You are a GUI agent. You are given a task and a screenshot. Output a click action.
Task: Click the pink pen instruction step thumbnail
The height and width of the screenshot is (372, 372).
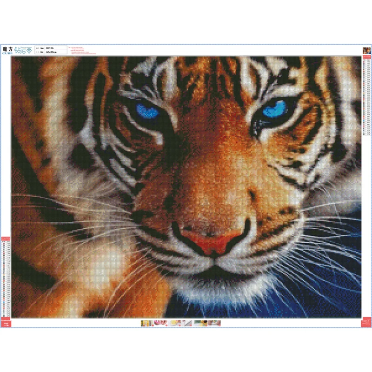coord(160,323)
